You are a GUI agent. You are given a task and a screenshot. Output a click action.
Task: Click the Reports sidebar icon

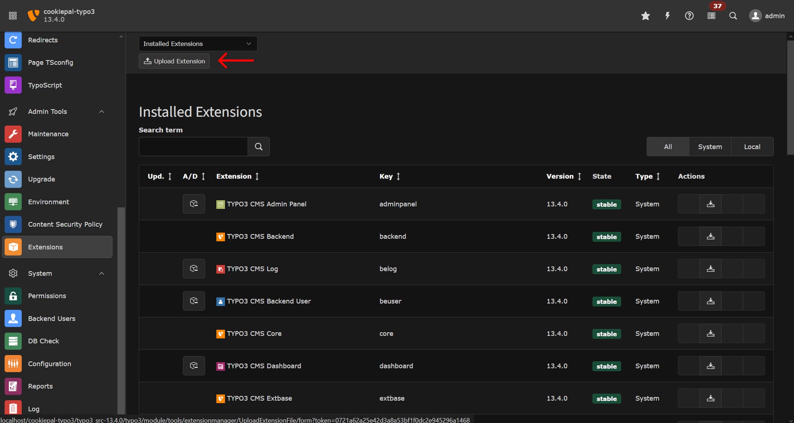[13, 386]
